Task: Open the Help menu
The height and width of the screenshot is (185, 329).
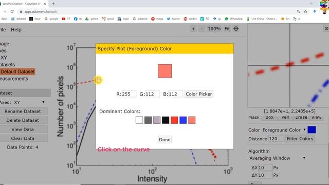Action: (x=16, y=30)
